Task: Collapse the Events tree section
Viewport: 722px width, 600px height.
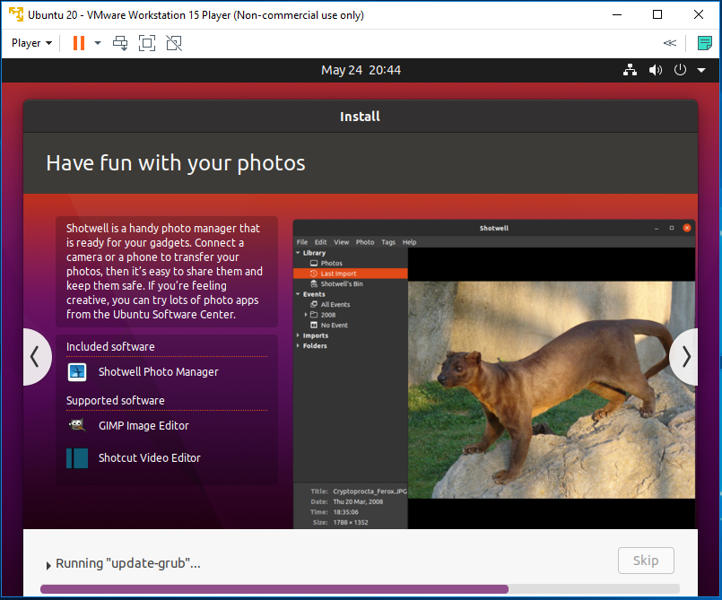Action: coord(298,294)
